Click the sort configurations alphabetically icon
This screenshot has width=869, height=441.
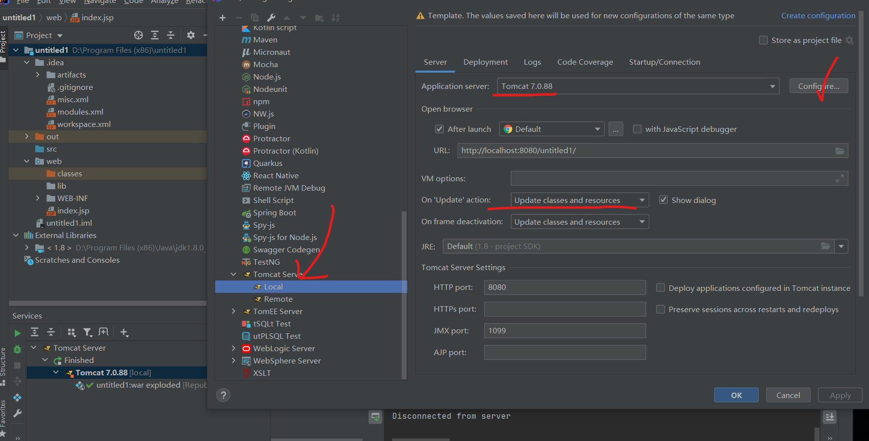(x=335, y=18)
